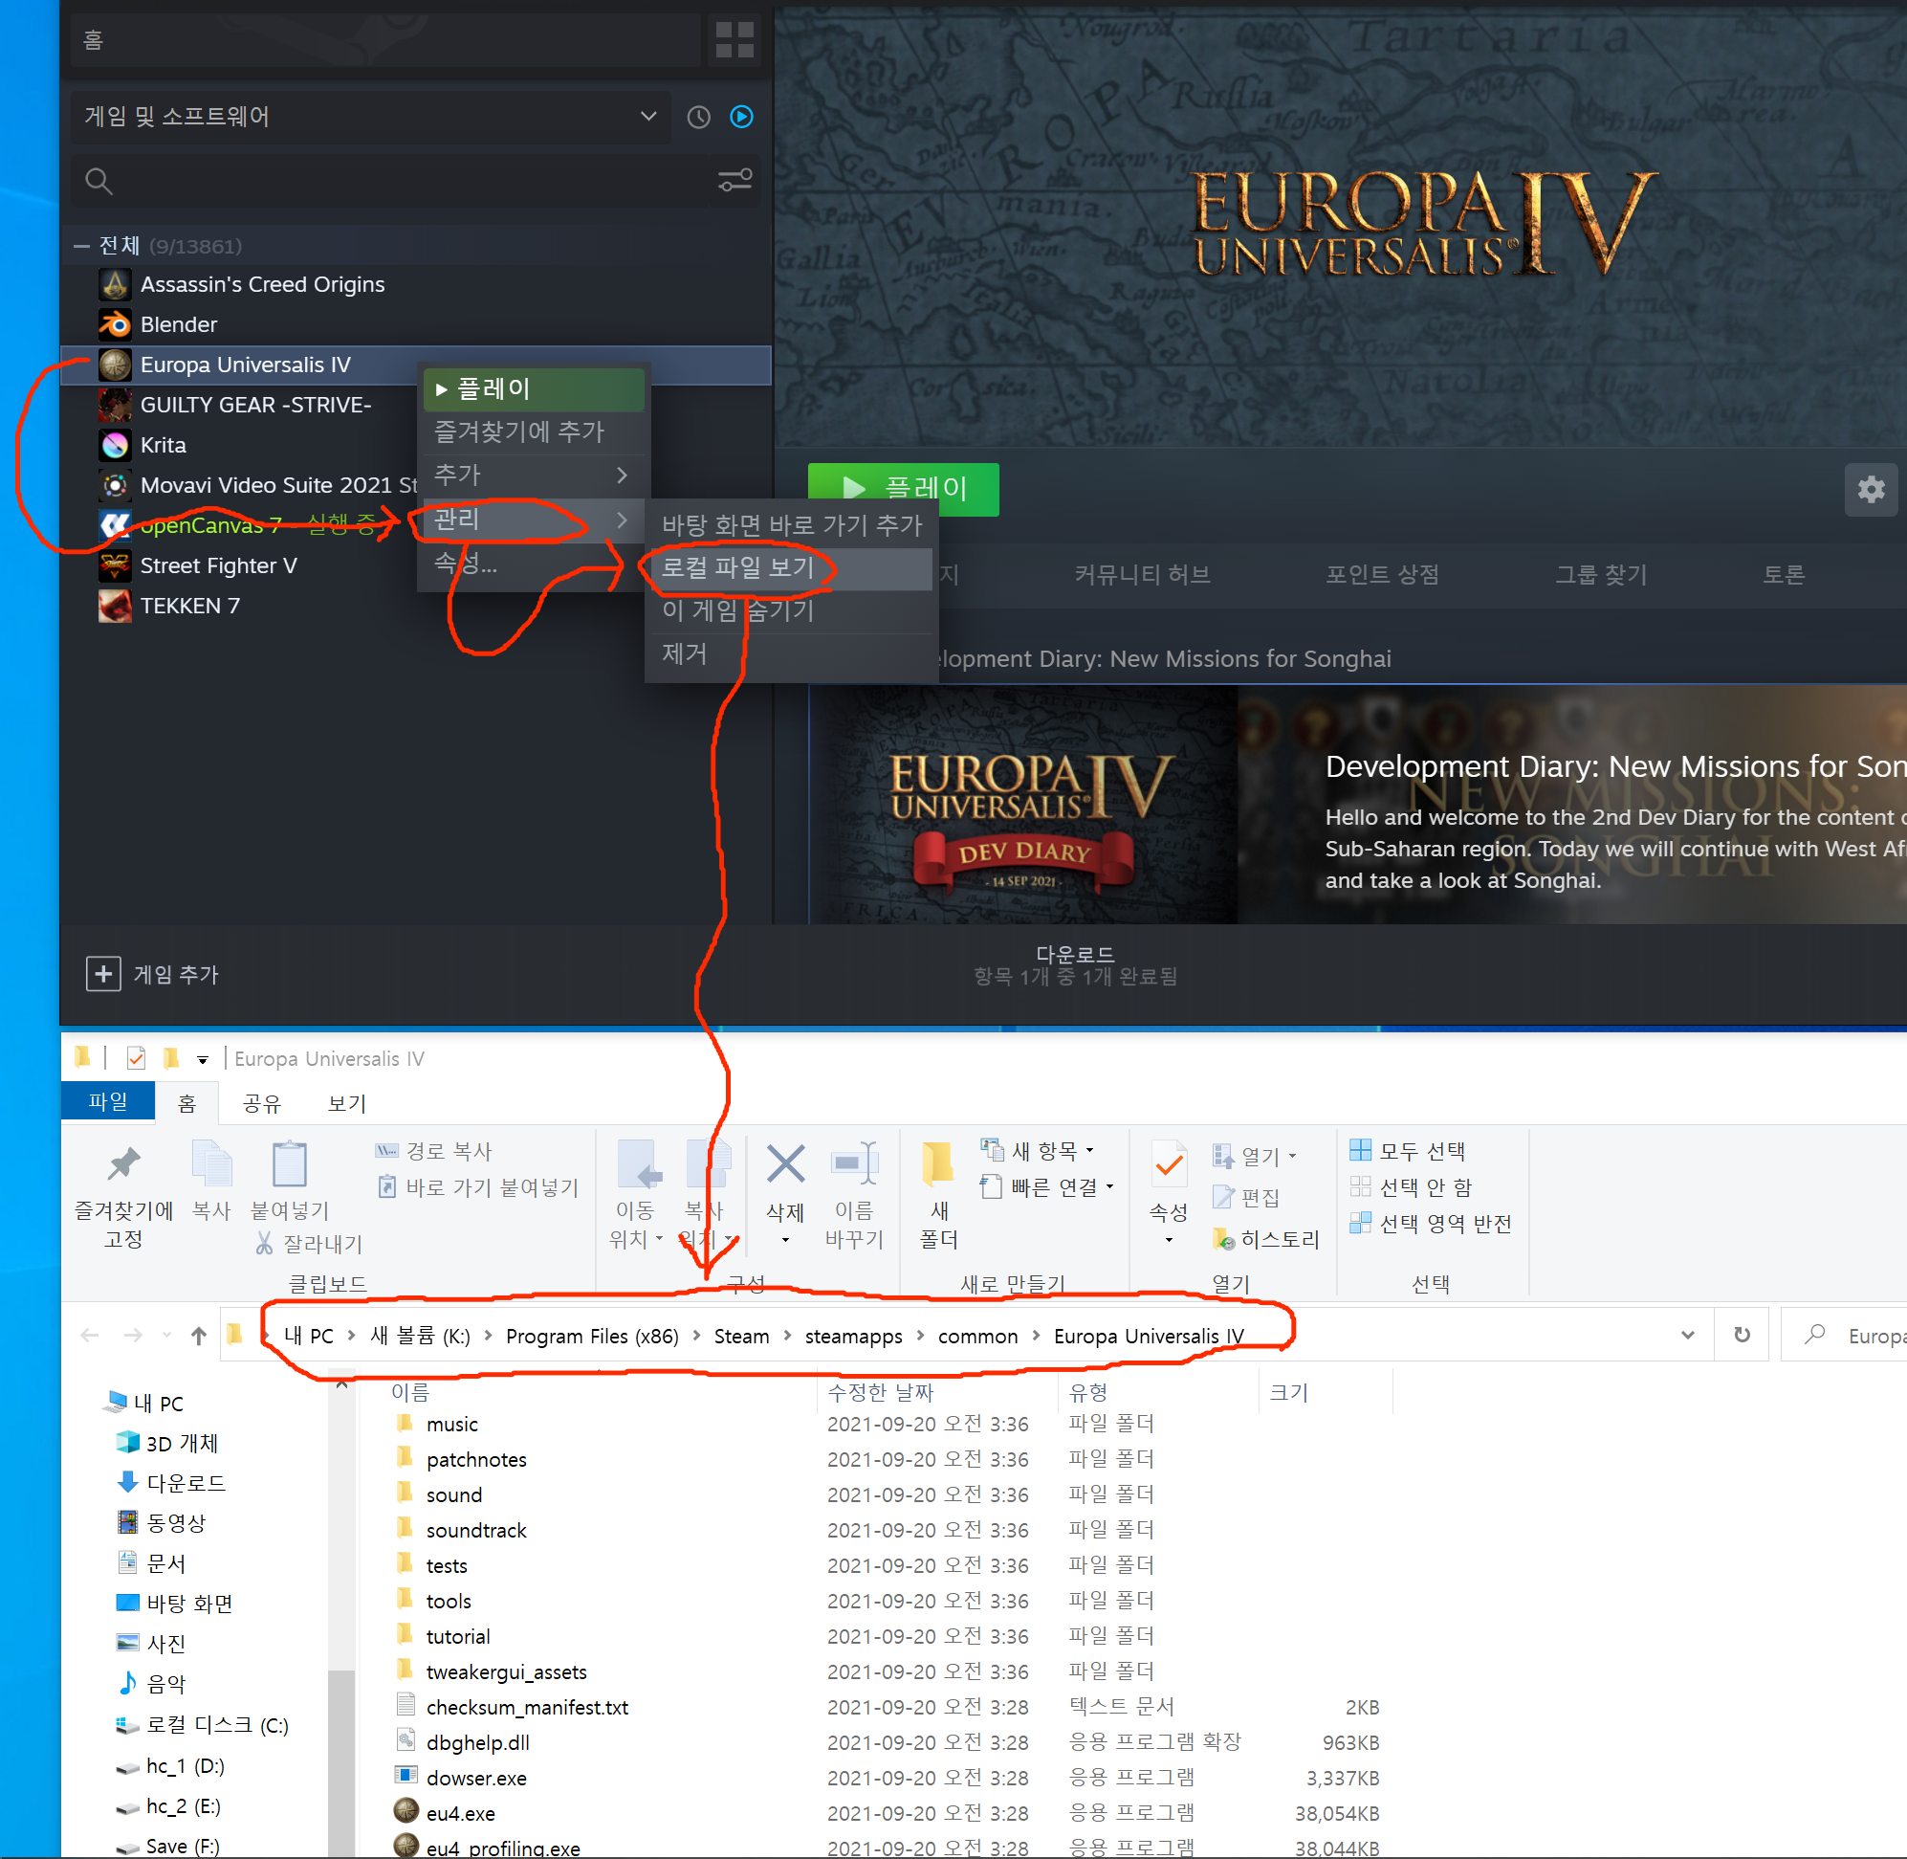Click the library search magnifier icon
1907x1859 pixels.
pos(99,180)
